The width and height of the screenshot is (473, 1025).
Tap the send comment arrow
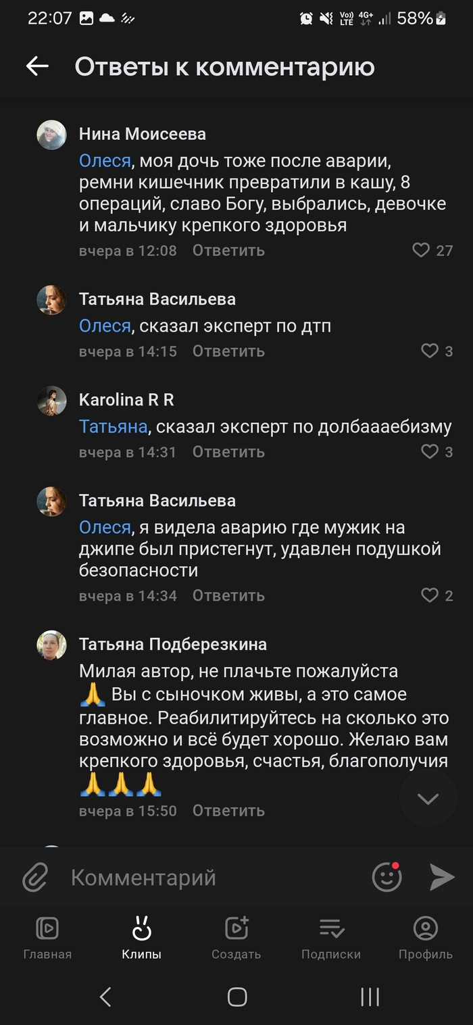click(442, 878)
